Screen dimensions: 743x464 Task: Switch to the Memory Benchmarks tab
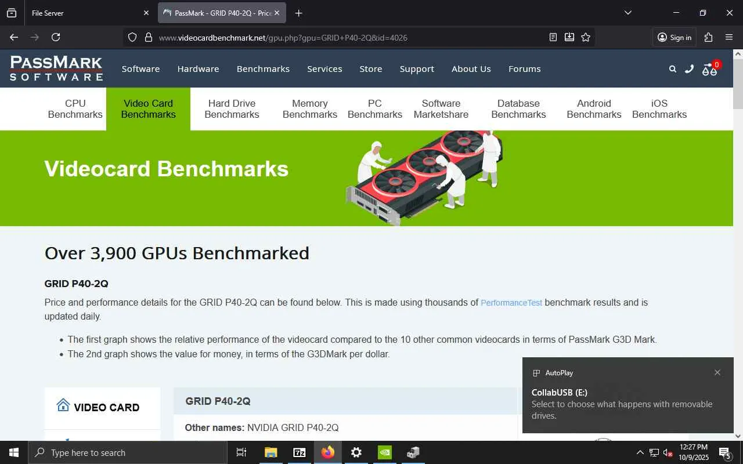click(x=310, y=108)
